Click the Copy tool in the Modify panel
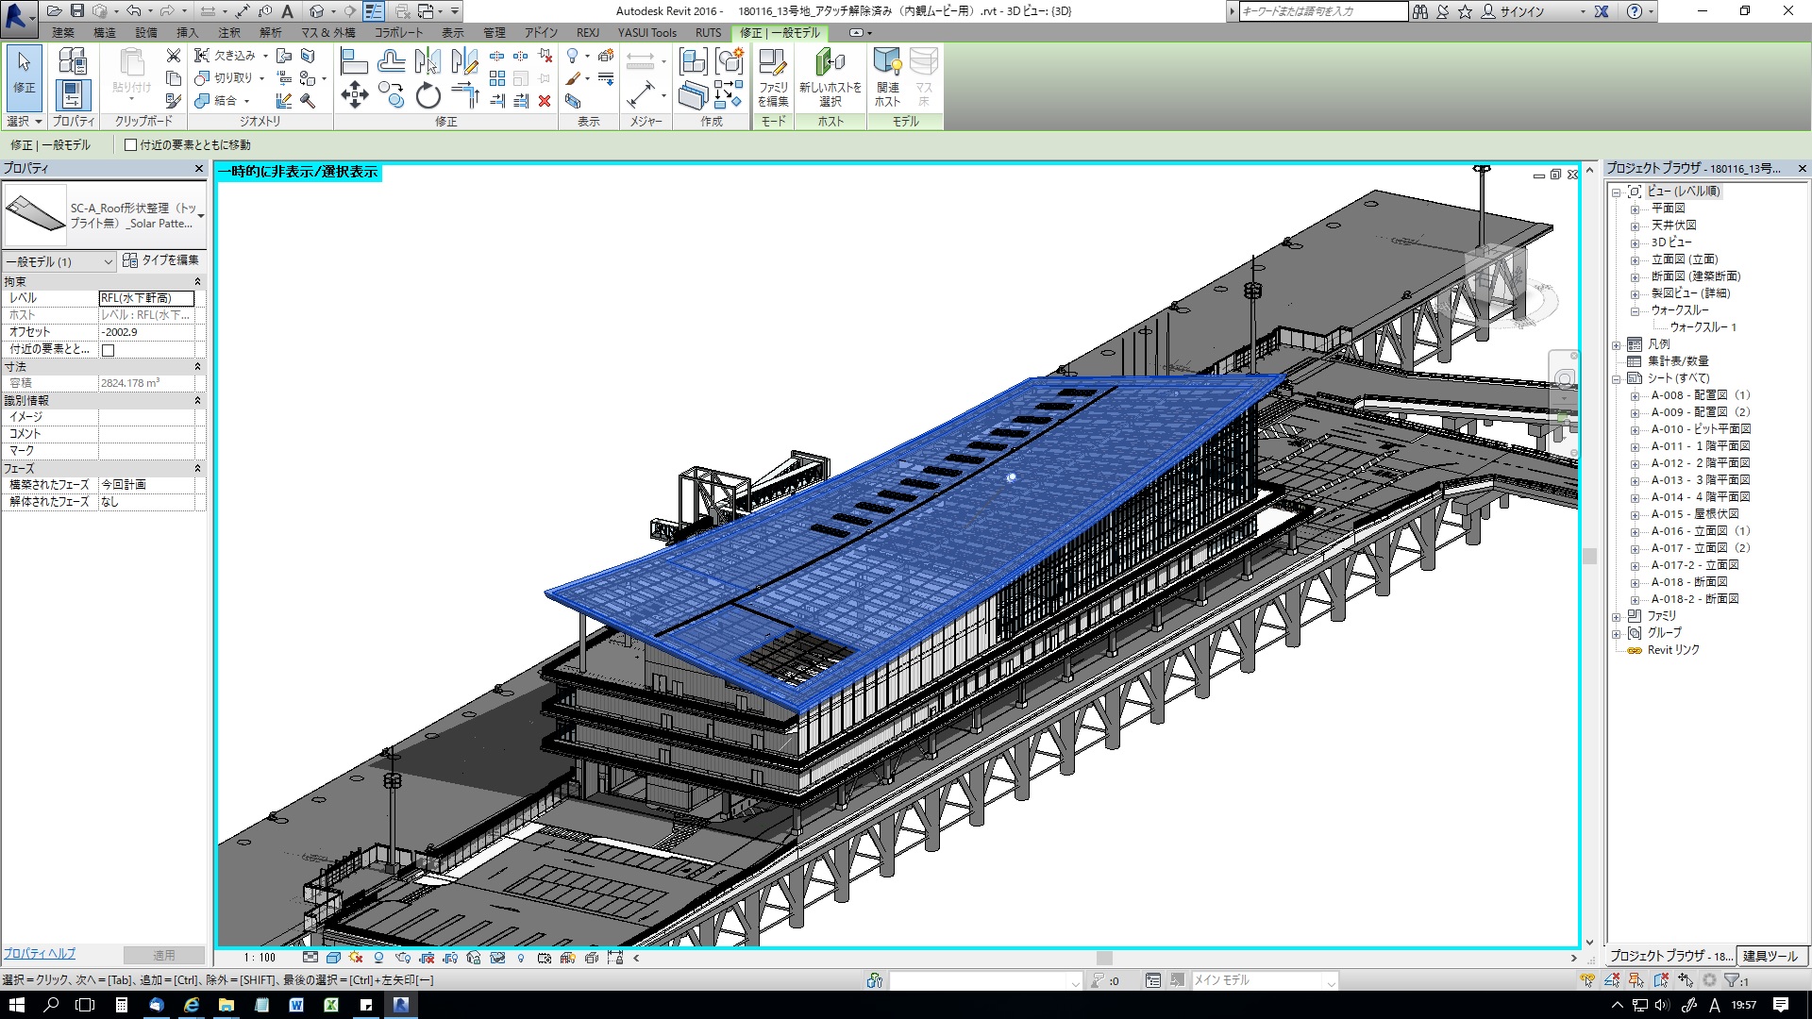The image size is (1812, 1019). pyautogui.click(x=391, y=94)
